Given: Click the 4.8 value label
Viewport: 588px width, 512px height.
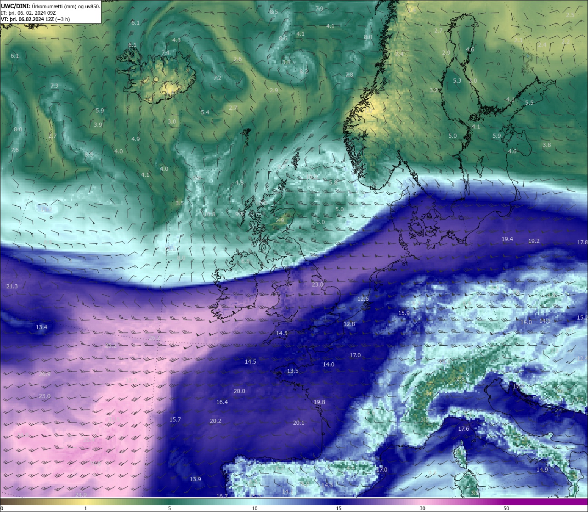Looking at the screenshot, I should tap(239, 183).
